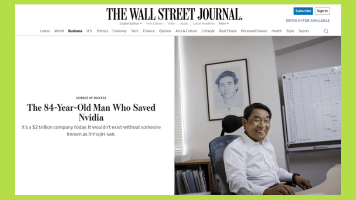Open the Print Edition link
Viewport: 356px width, 200px height.
click(154, 23)
